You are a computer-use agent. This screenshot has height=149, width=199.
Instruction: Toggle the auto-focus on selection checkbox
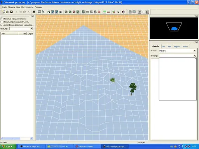pos(2,25)
